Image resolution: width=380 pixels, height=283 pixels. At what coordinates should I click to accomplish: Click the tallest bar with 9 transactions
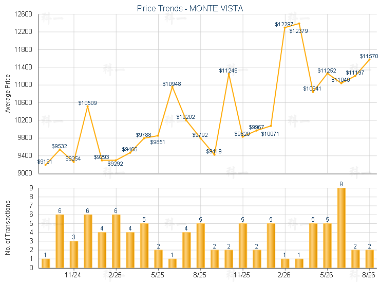(x=341, y=228)
